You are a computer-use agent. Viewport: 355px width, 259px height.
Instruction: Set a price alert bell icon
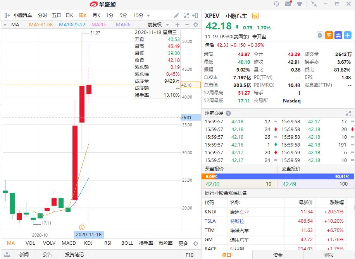(319, 35)
